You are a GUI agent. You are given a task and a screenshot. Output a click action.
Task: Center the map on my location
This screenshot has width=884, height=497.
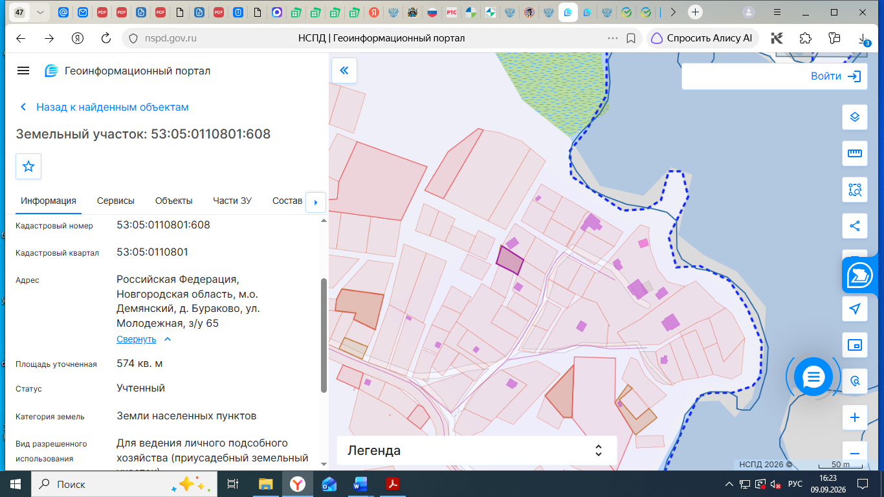pyautogui.click(x=855, y=309)
